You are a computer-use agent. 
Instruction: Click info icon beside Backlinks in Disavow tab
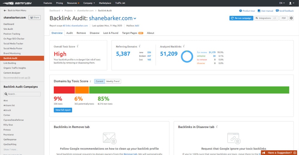pyautogui.click(x=217, y=127)
